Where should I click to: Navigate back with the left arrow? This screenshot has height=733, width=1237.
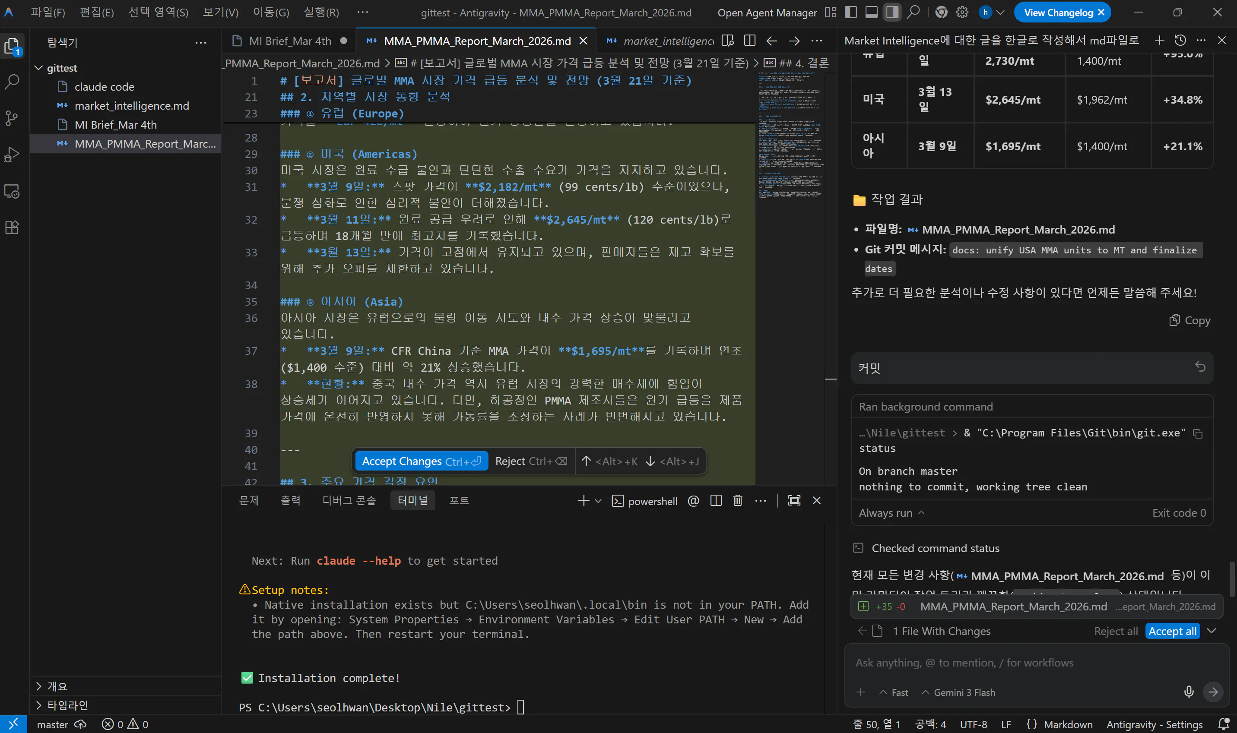pyautogui.click(x=771, y=41)
